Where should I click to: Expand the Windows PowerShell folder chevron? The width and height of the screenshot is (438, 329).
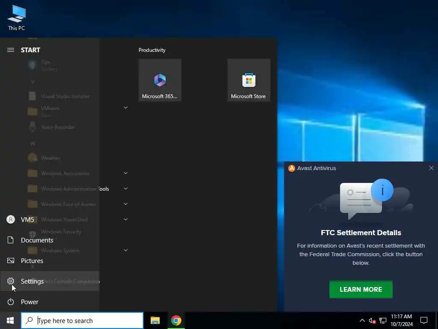(x=126, y=219)
